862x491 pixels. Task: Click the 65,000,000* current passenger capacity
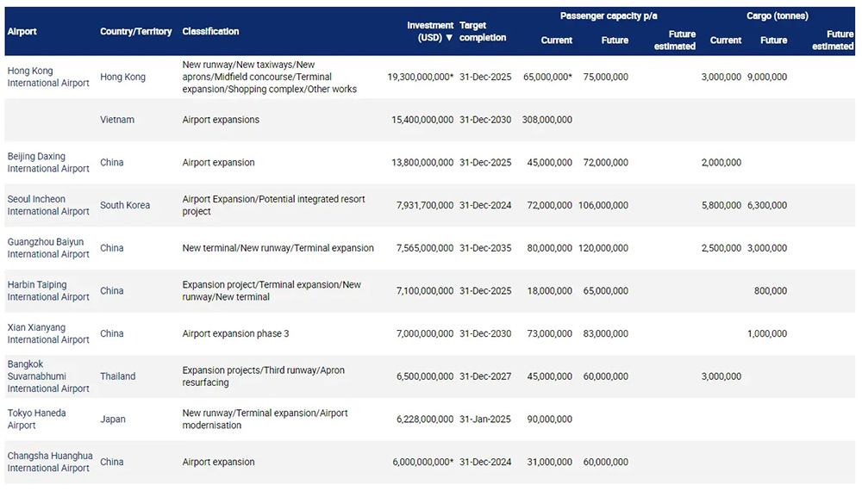point(547,77)
